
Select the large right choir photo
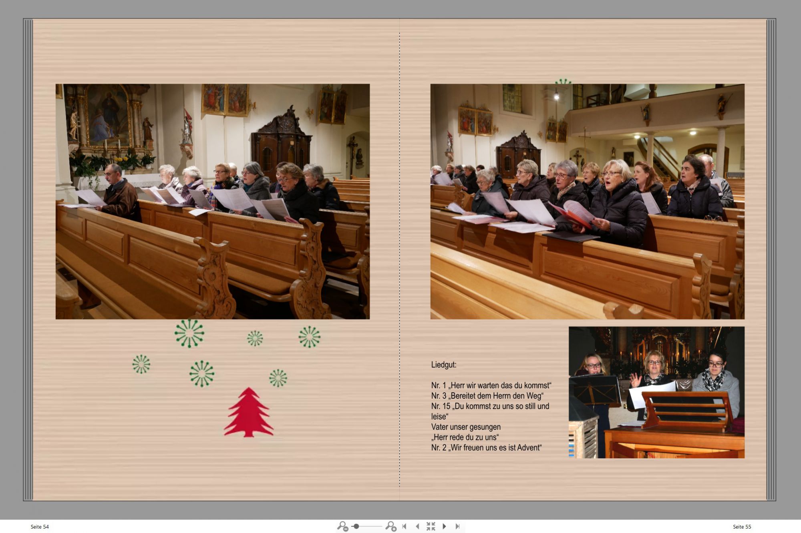pyautogui.click(x=587, y=202)
